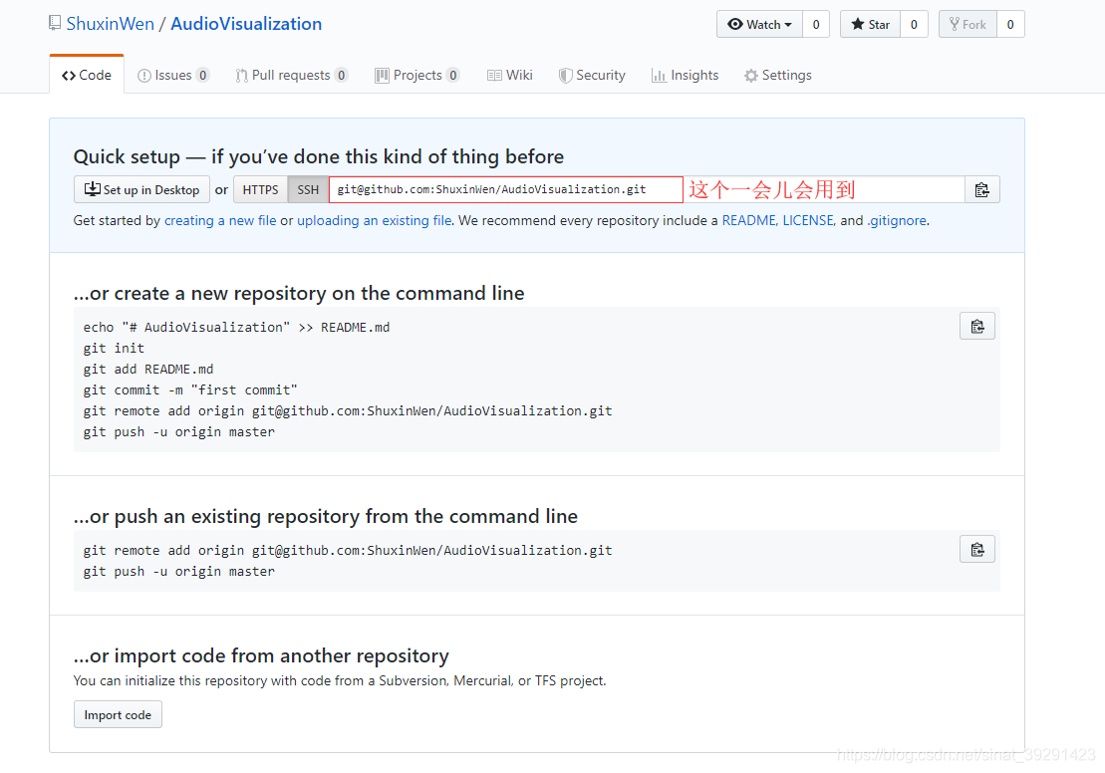Open the Wiki tab
The height and width of the screenshot is (773, 1105).
click(509, 75)
